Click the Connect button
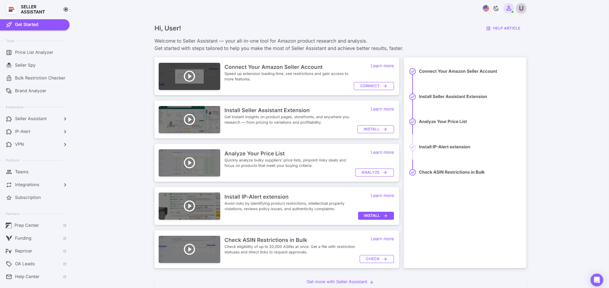This screenshot has height=288, width=609. (374, 86)
